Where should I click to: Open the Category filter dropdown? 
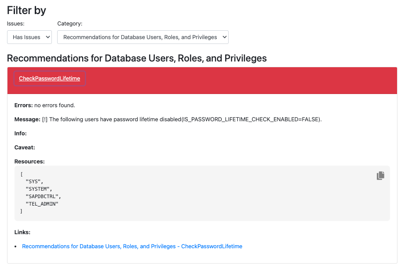click(x=143, y=37)
